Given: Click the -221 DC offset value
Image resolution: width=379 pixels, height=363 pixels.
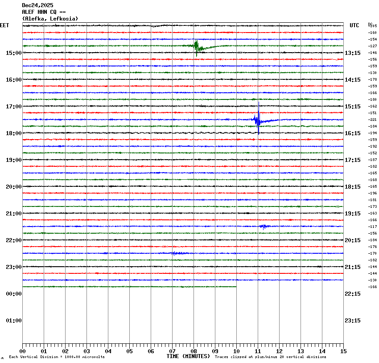Looking at the screenshot, I should 372,120.
